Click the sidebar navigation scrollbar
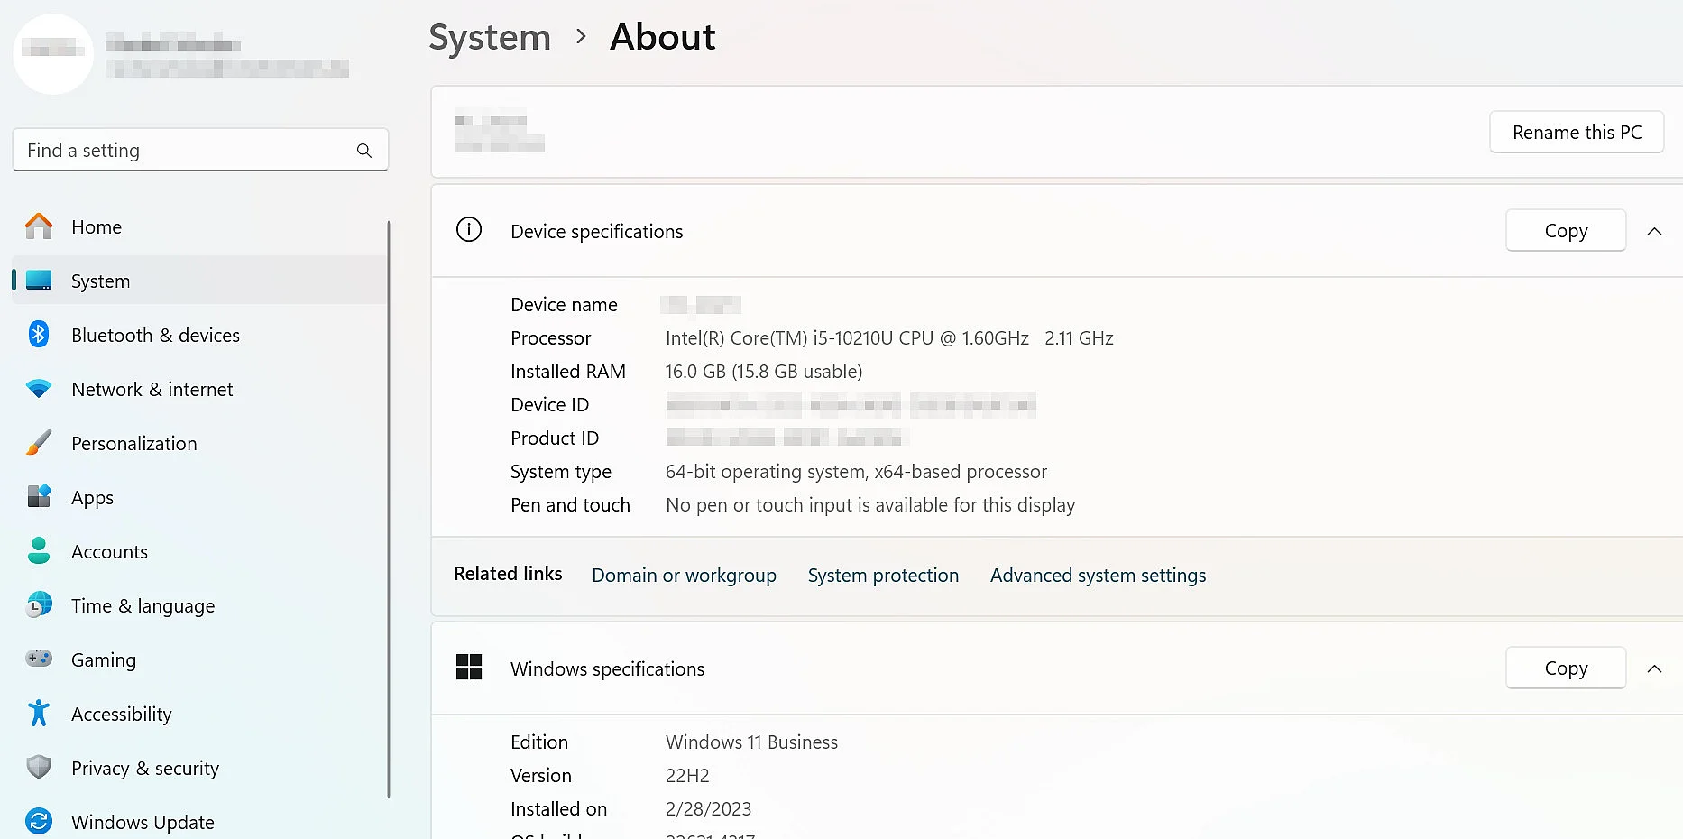This screenshot has height=839, width=1683. pyautogui.click(x=389, y=510)
